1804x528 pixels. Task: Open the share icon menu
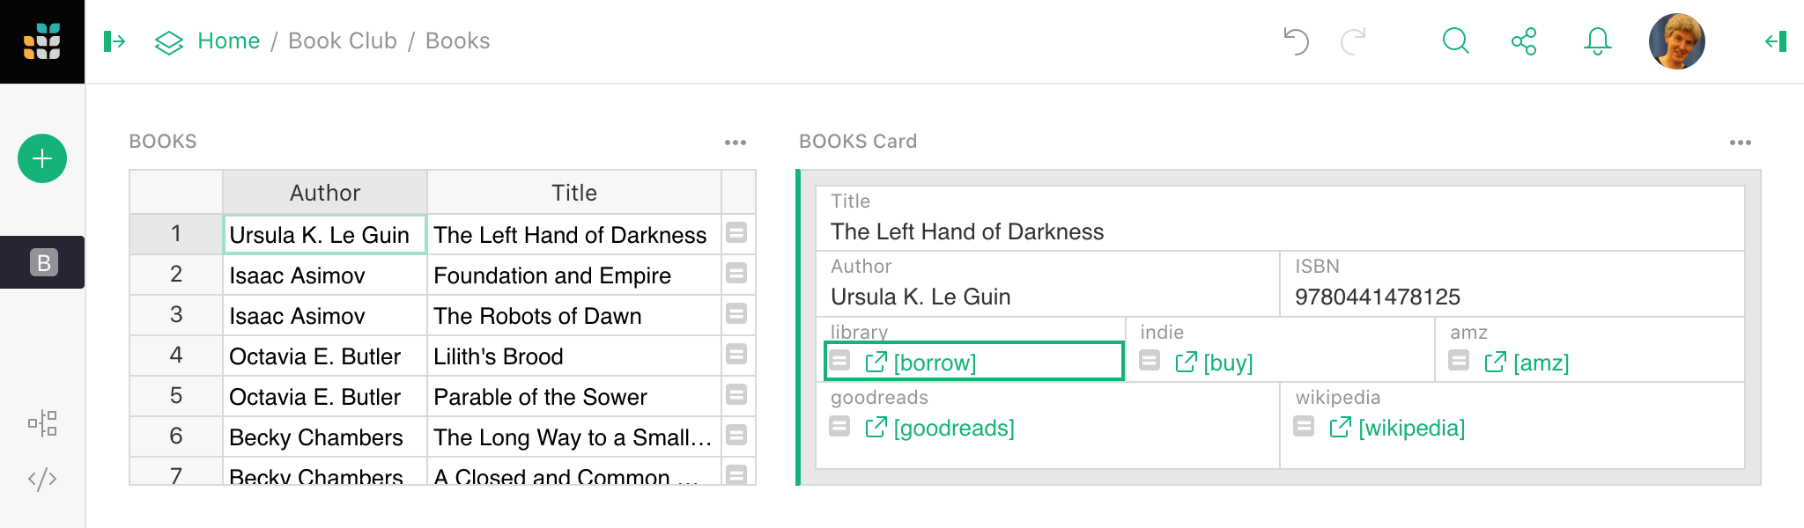pyautogui.click(x=1524, y=41)
